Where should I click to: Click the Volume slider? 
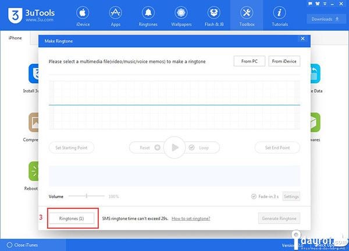tap(87, 196)
